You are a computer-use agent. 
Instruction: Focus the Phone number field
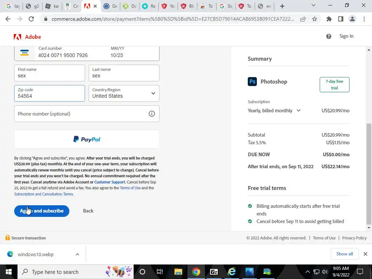point(86,114)
